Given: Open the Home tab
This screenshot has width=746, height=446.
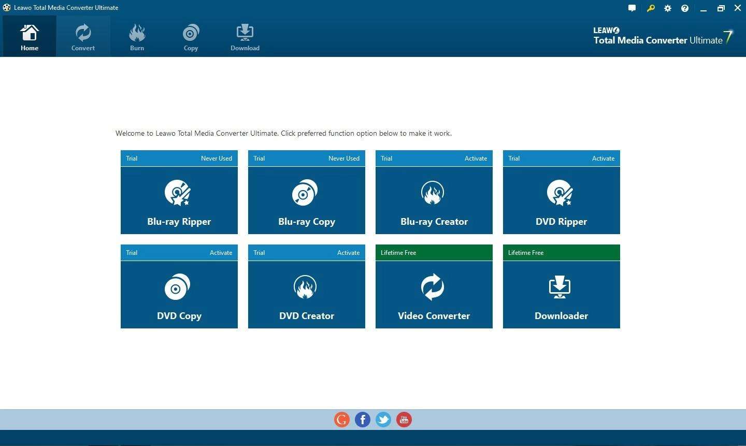Looking at the screenshot, I should click(x=30, y=36).
